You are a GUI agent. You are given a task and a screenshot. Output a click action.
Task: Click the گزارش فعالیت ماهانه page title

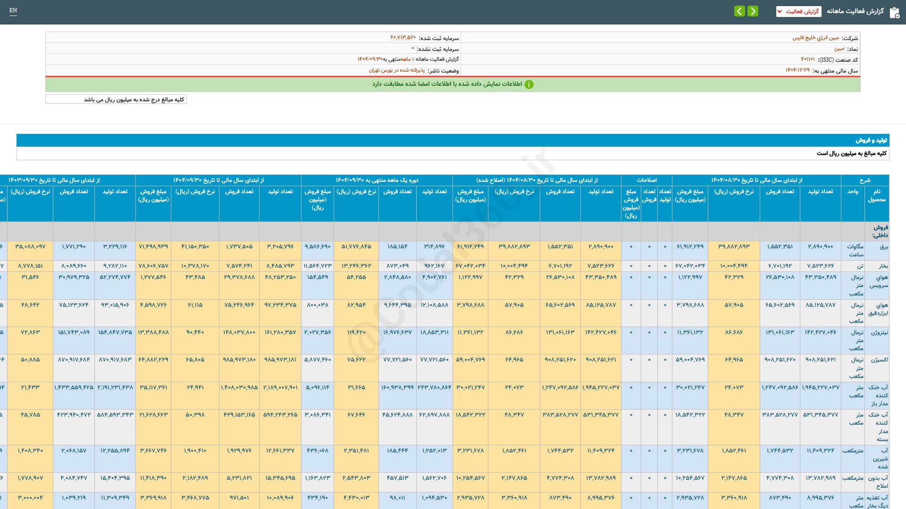click(855, 11)
